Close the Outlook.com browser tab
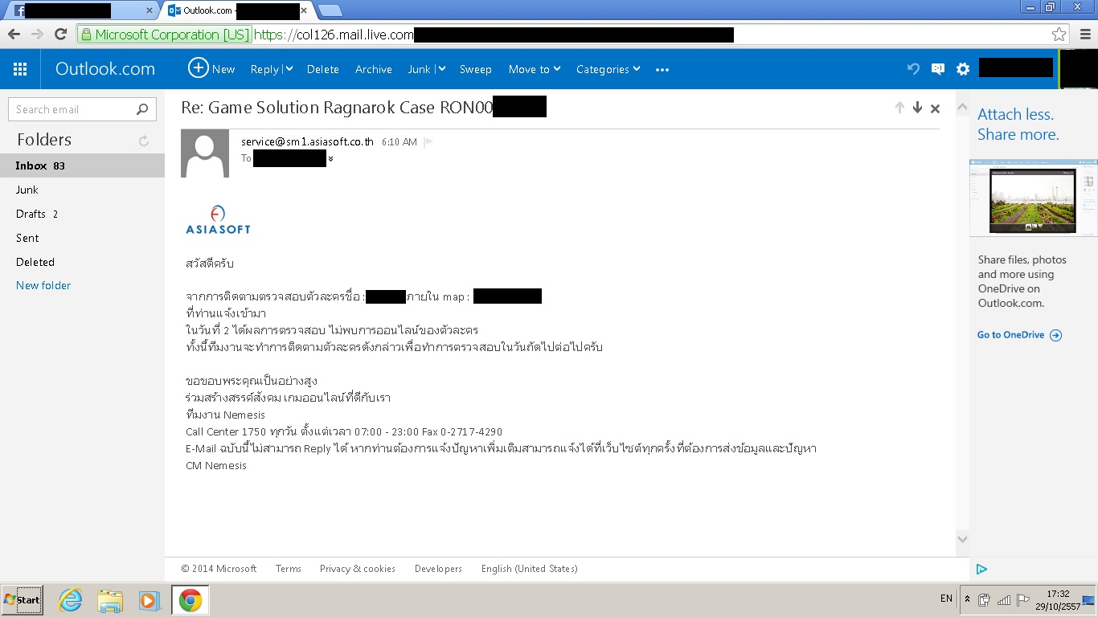This screenshot has width=1098, height=617. pyautogui.click(x=303, y=10)
